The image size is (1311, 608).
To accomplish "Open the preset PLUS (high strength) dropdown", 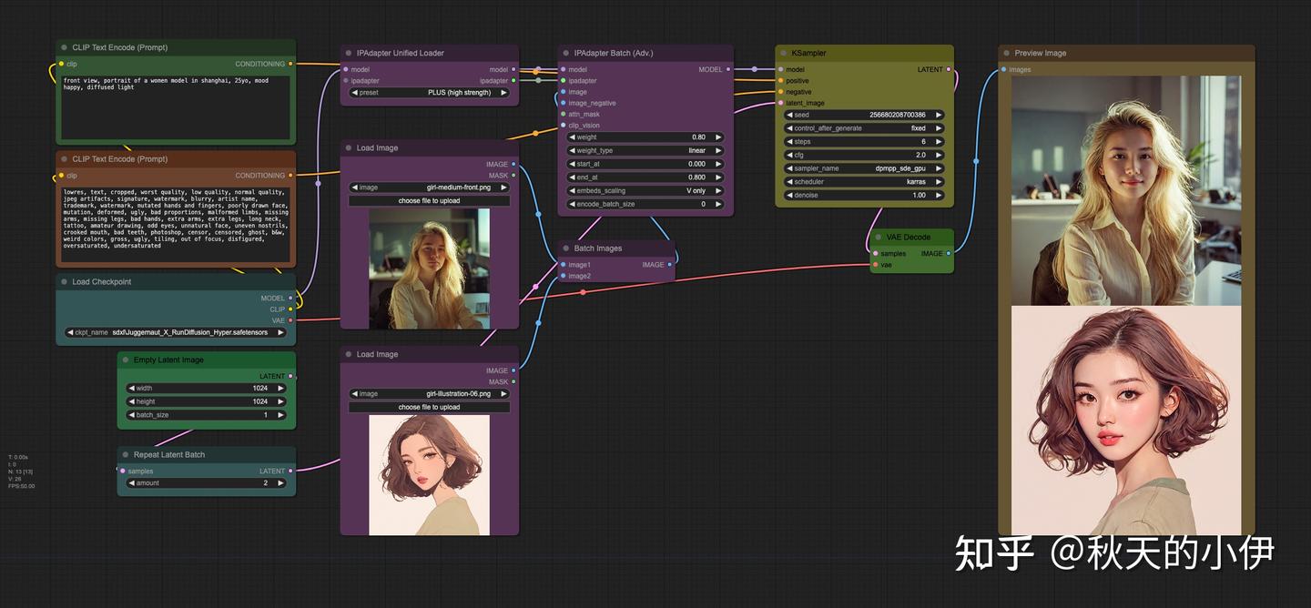I will click(x=430, y=93).
